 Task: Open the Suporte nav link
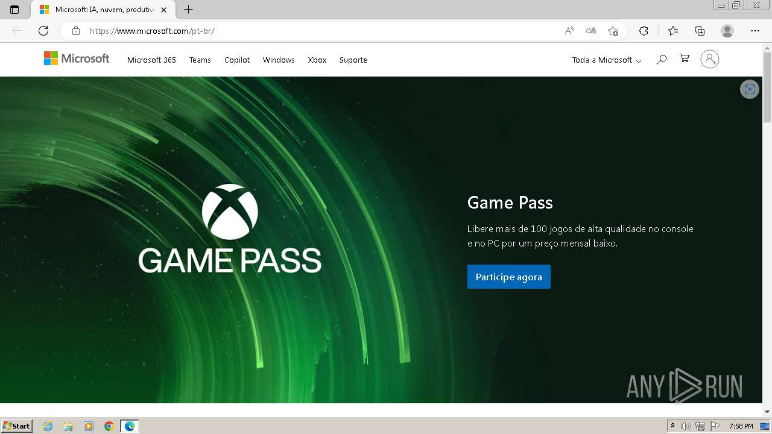tap(353, 60)
